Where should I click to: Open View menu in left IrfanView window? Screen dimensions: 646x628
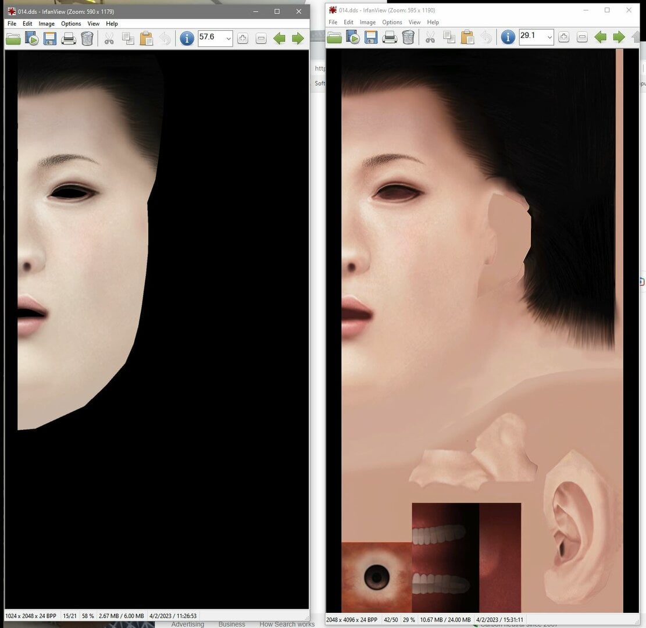[x=93, y=23]
